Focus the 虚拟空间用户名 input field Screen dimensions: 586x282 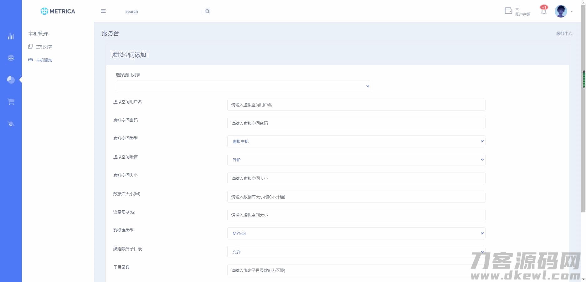(356, 105)
